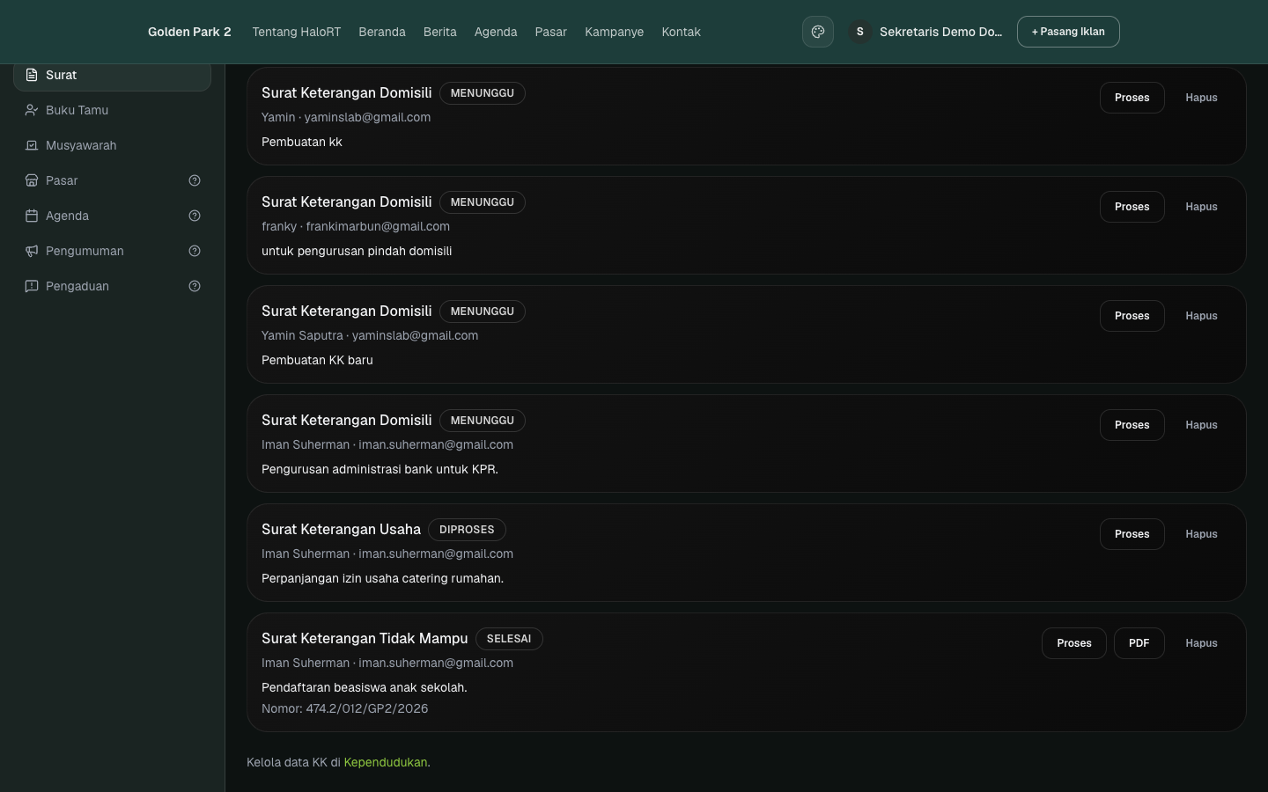Image resolution: width=1268 pixels, height=792 pixels.
Task: Open Kampanye in top navigation
Action: (615, 32)
